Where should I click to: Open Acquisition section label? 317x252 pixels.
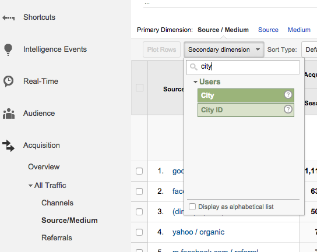point(41,145)
